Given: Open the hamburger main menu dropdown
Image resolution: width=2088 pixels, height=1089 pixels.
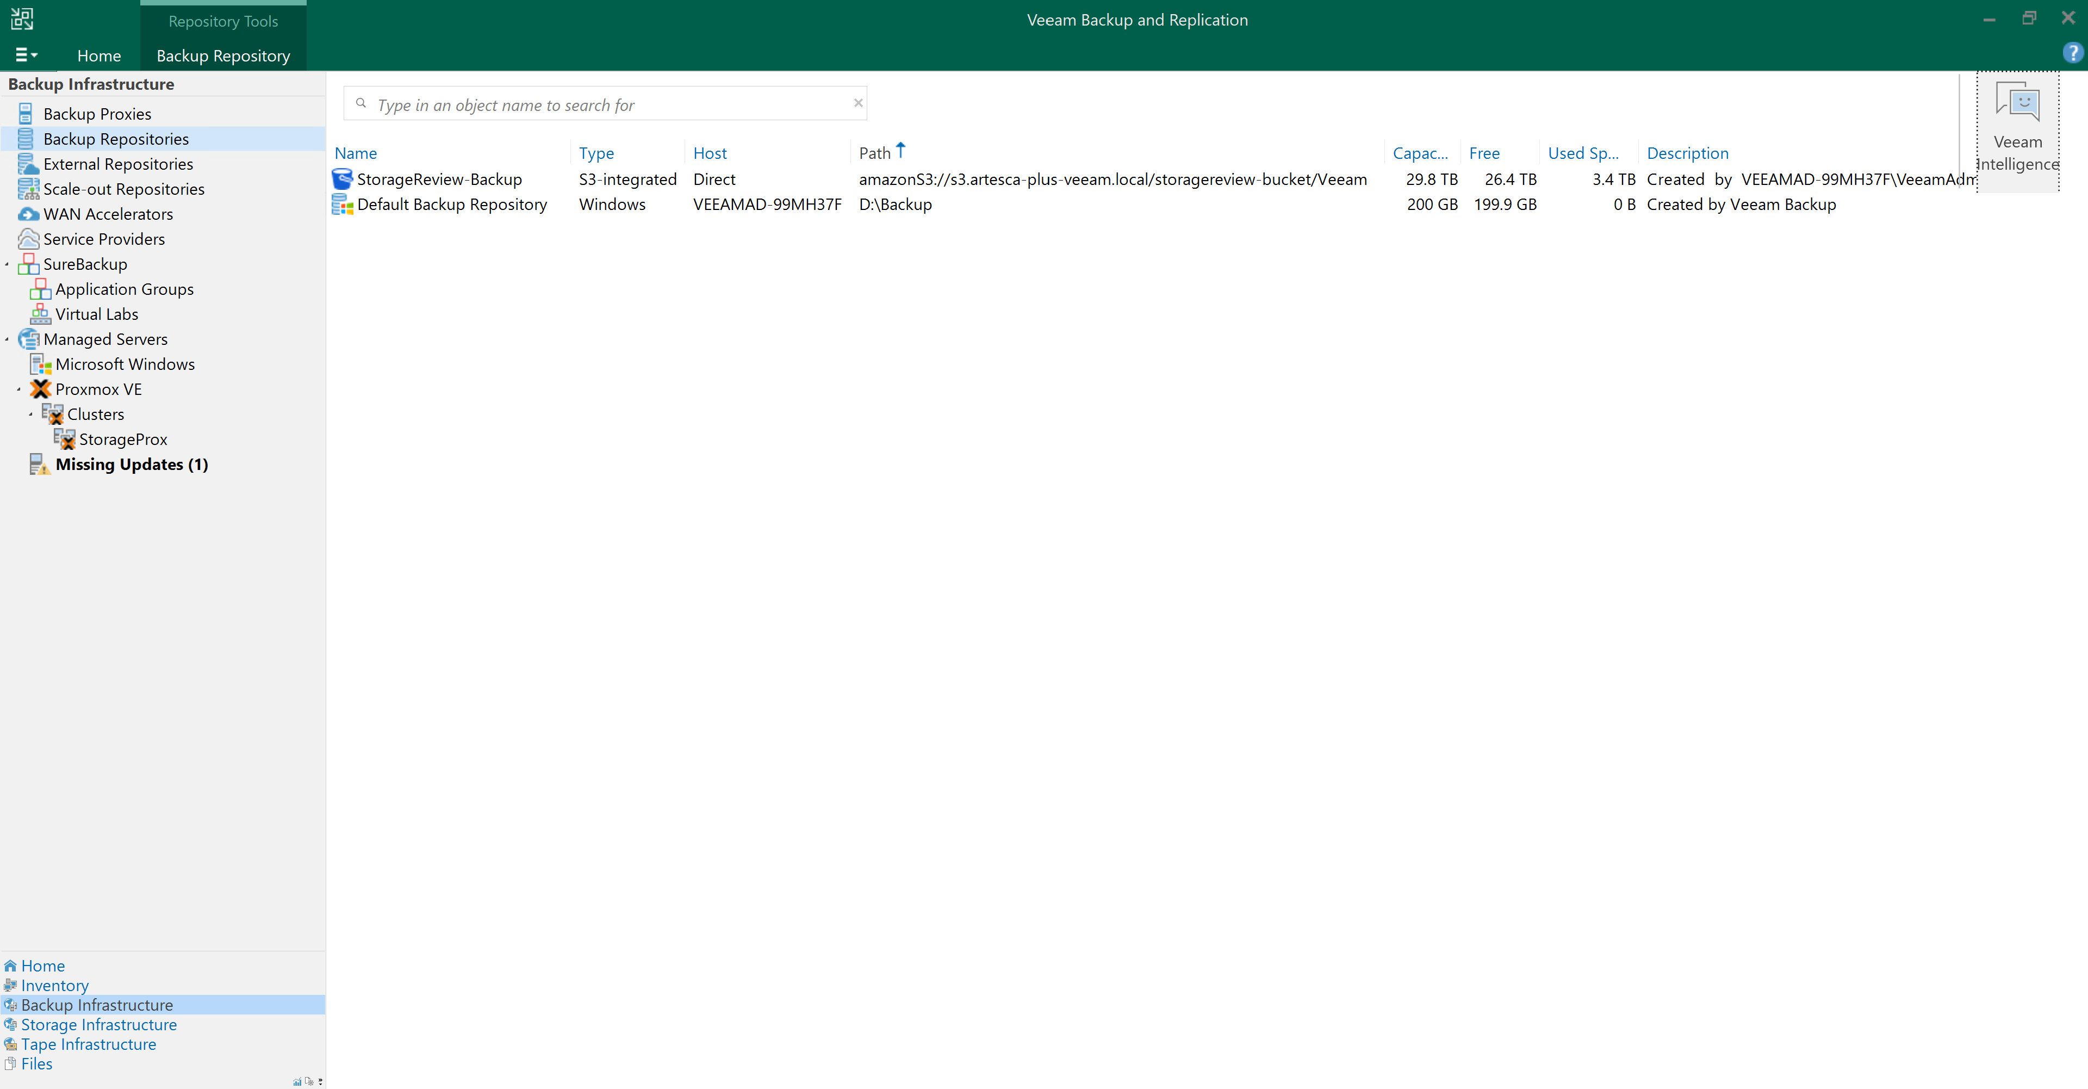Looking at the screenshot, I should (x=26, y=55).
